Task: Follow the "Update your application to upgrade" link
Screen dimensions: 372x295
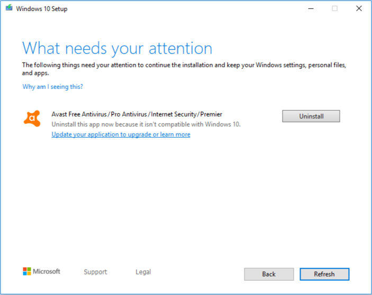Action: coord(121,135)
